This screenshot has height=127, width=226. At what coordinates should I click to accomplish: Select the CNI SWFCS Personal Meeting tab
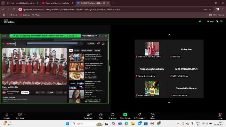coord(93,3)
